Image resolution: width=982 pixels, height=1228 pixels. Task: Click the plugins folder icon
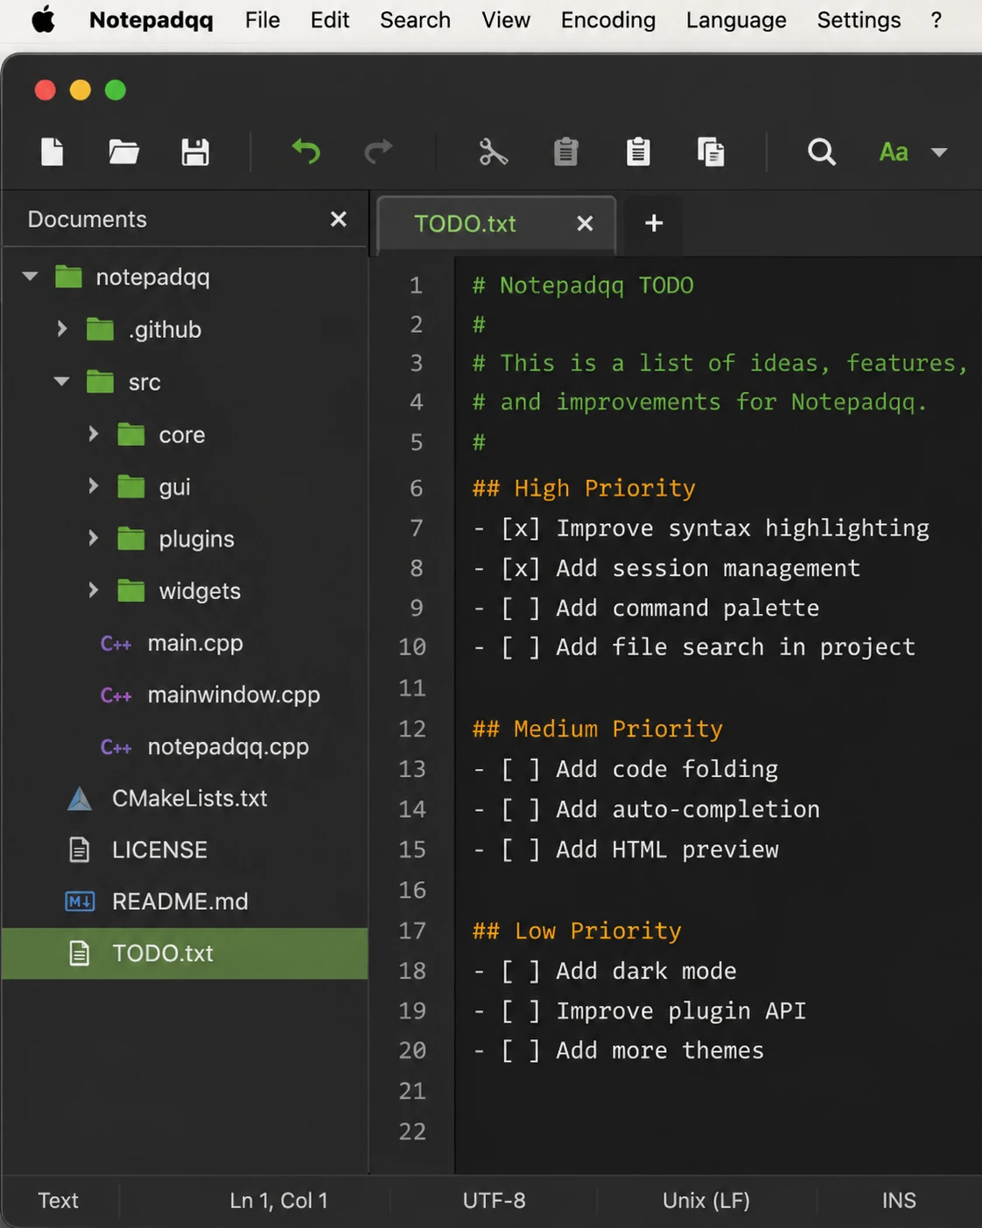(131, 539)
